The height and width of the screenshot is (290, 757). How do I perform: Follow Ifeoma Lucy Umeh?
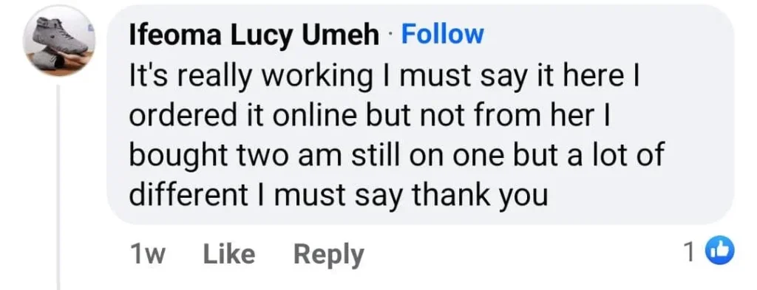click(x=442, y=34)
